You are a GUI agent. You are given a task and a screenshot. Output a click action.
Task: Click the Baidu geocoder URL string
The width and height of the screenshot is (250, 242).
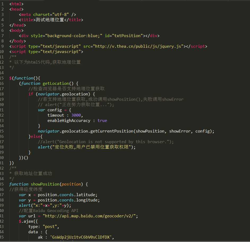tap(89, 216)
